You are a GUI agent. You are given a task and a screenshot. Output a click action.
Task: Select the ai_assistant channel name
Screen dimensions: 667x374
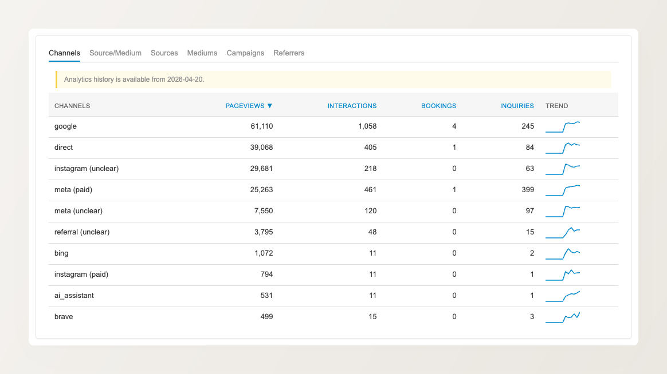[74, 296]
